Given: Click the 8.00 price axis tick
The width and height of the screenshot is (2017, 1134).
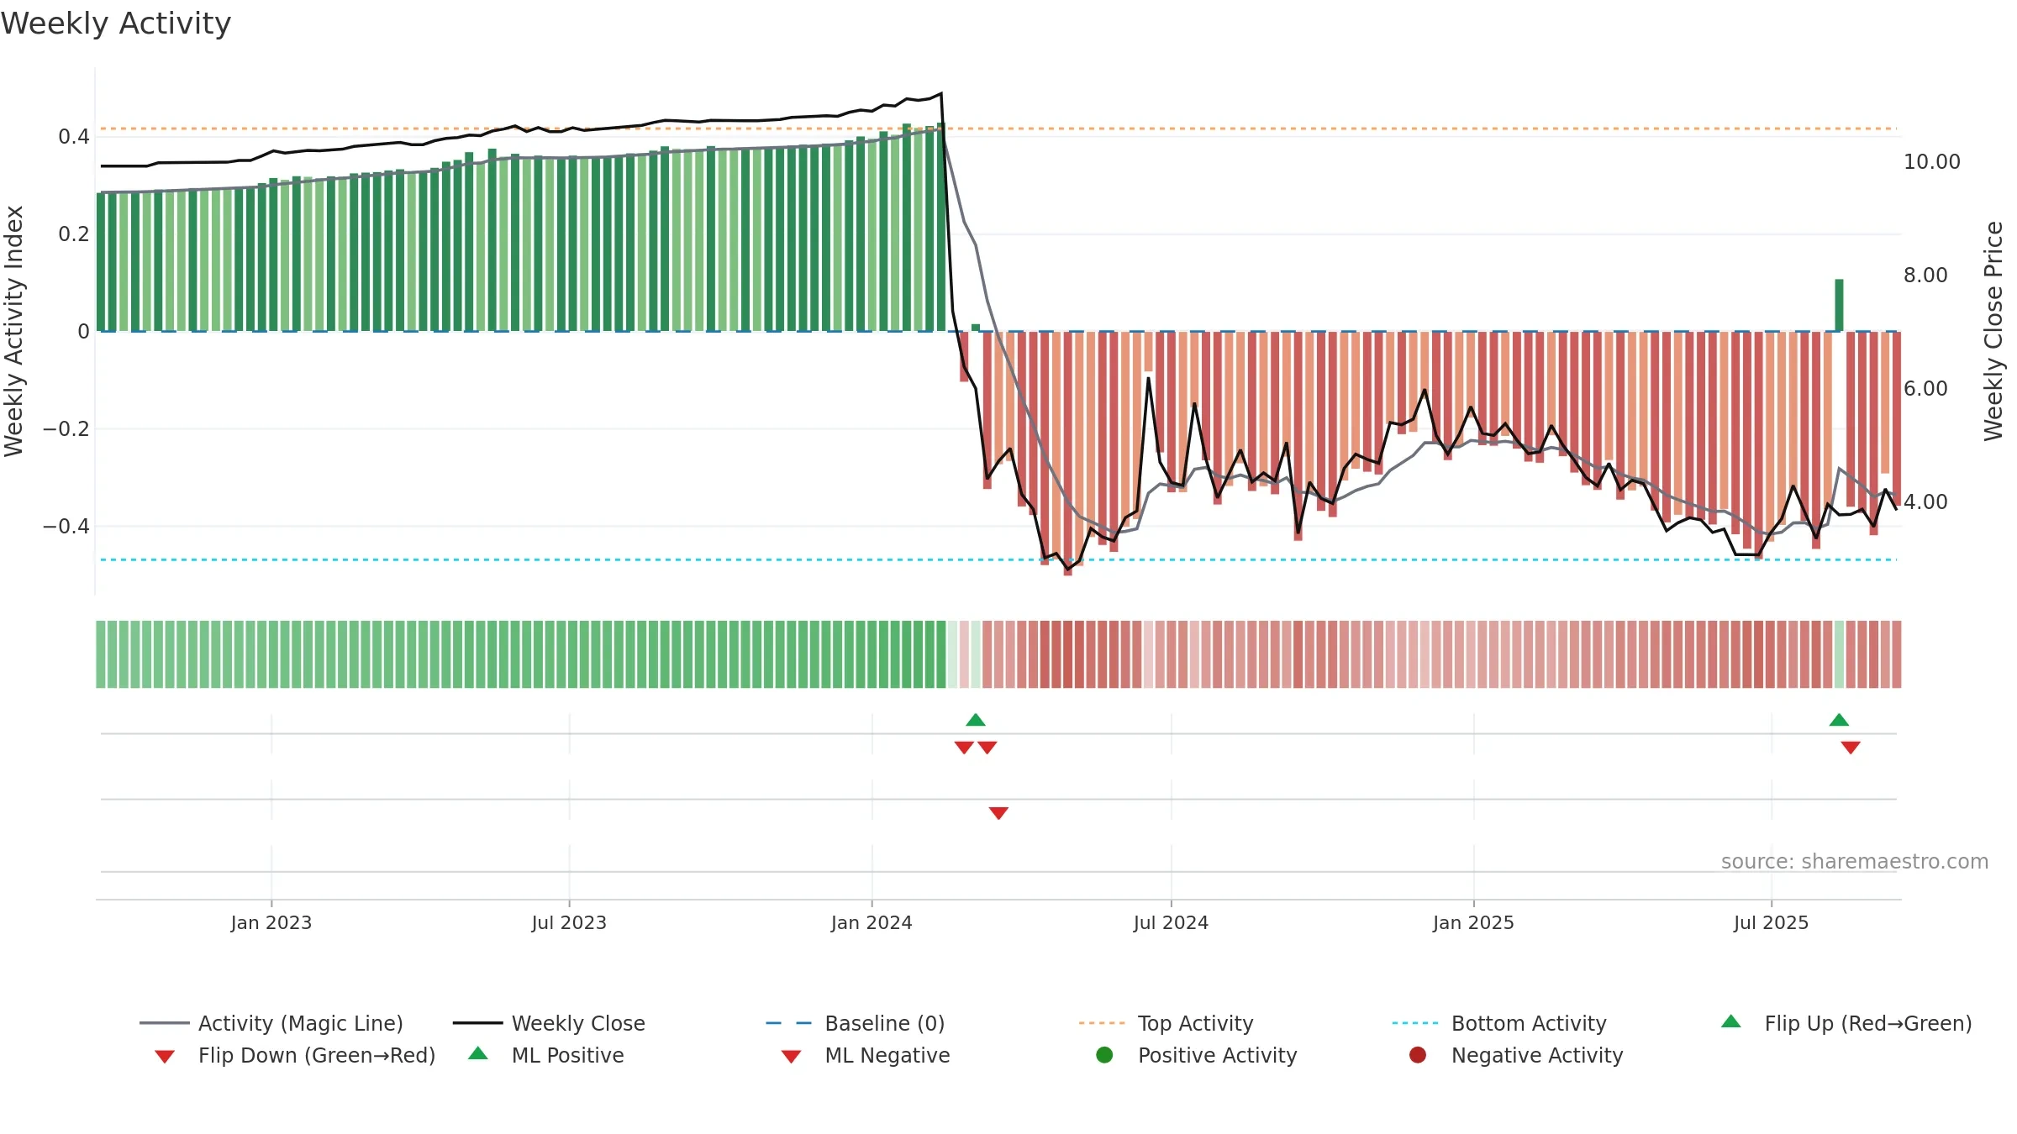Looking at the screenshot, I should 1925,276.
